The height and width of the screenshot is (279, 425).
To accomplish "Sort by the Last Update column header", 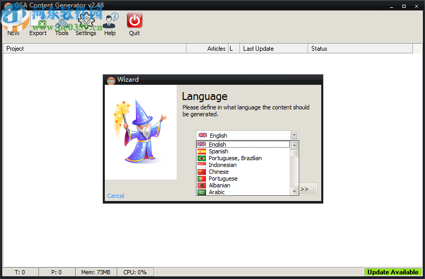I will (274, 49).
